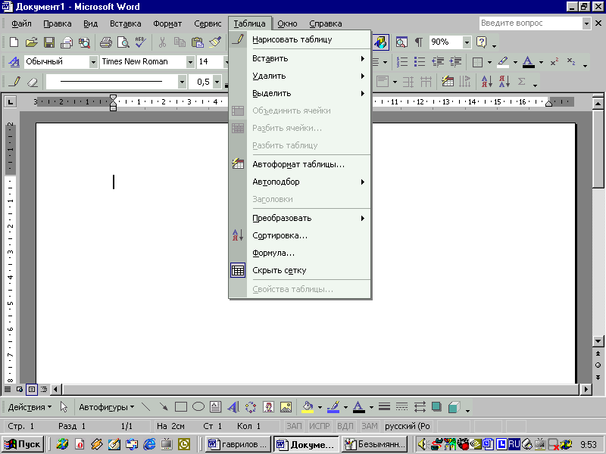
Task: Open the Times New Roman font dropdown
Action: (x=190, y=62)
